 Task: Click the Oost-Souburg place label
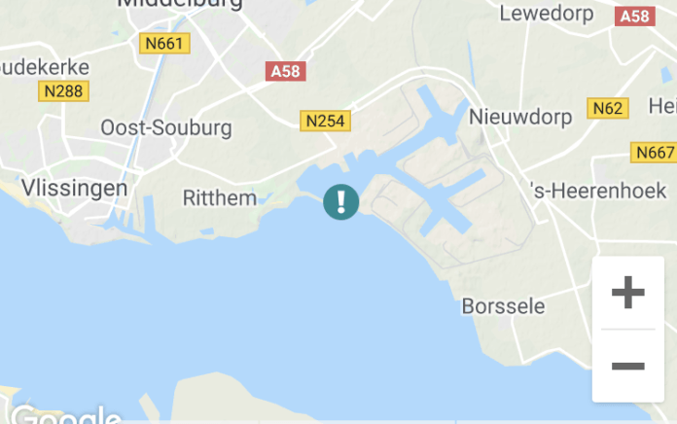click(166, 128)
